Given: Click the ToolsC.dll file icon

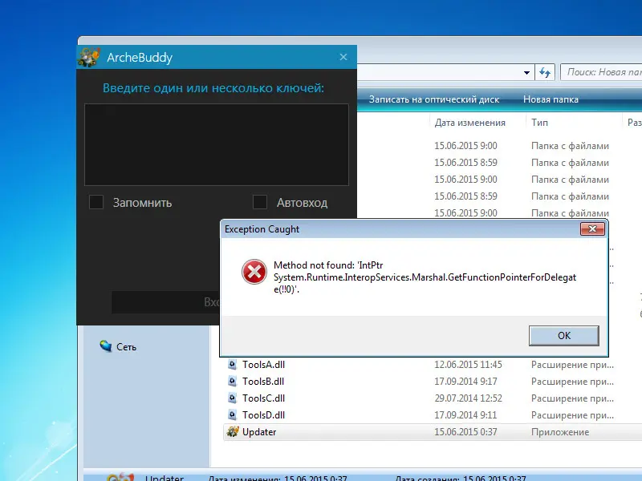Looking at the screenshot, I should pyautogui.click(x=233, y=398).
